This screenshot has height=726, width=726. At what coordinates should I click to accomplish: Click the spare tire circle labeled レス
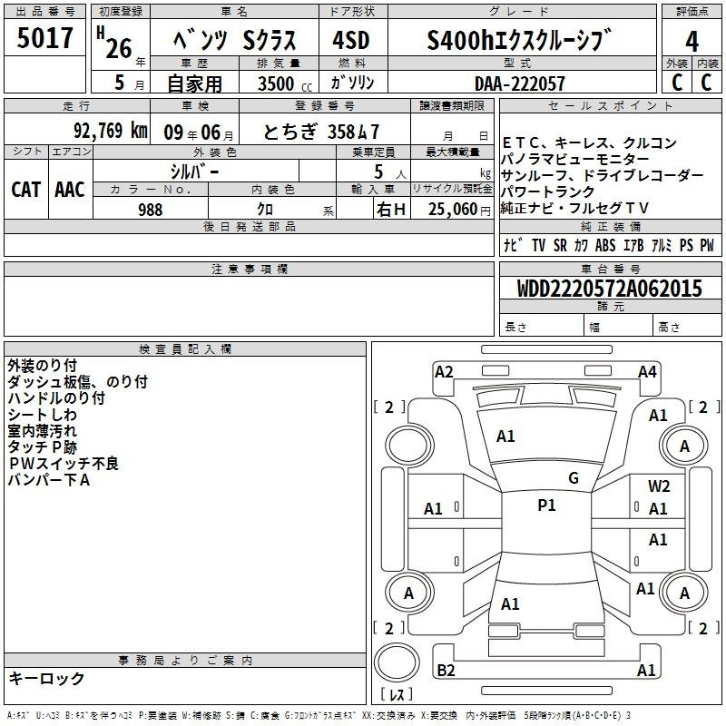[x=397, y=660]
